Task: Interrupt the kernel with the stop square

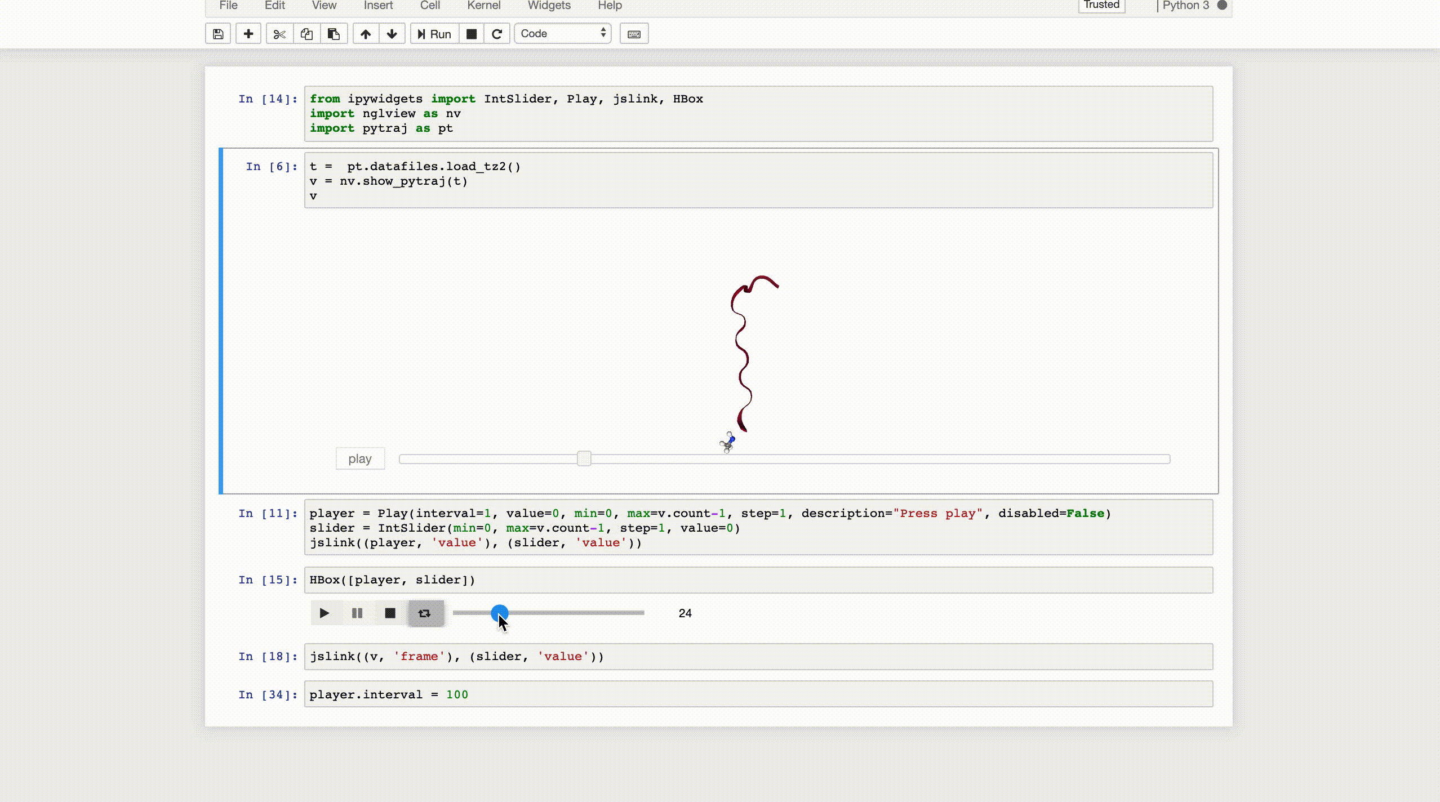Action: (472, 34)
